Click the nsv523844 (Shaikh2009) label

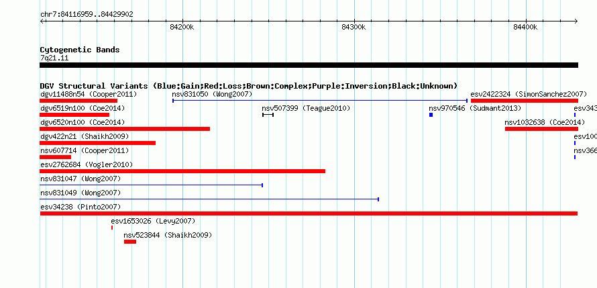coord(168,235)
